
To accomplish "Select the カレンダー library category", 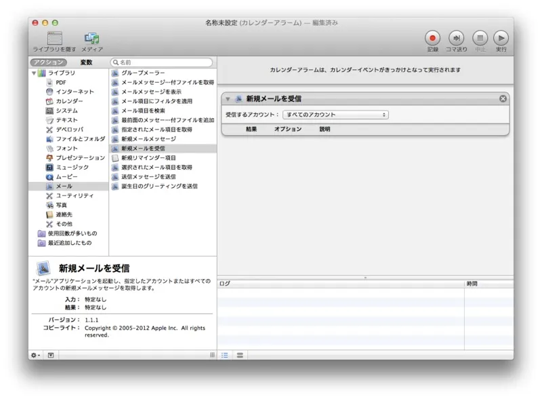I will click(69, 101).
